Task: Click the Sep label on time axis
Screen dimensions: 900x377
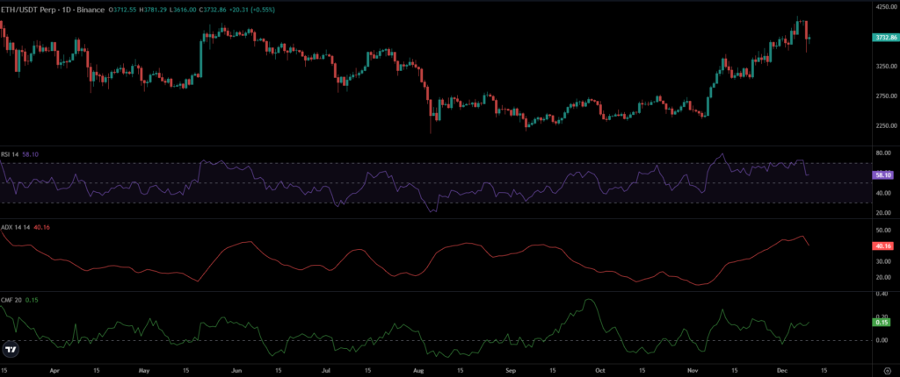Action: 509,371
